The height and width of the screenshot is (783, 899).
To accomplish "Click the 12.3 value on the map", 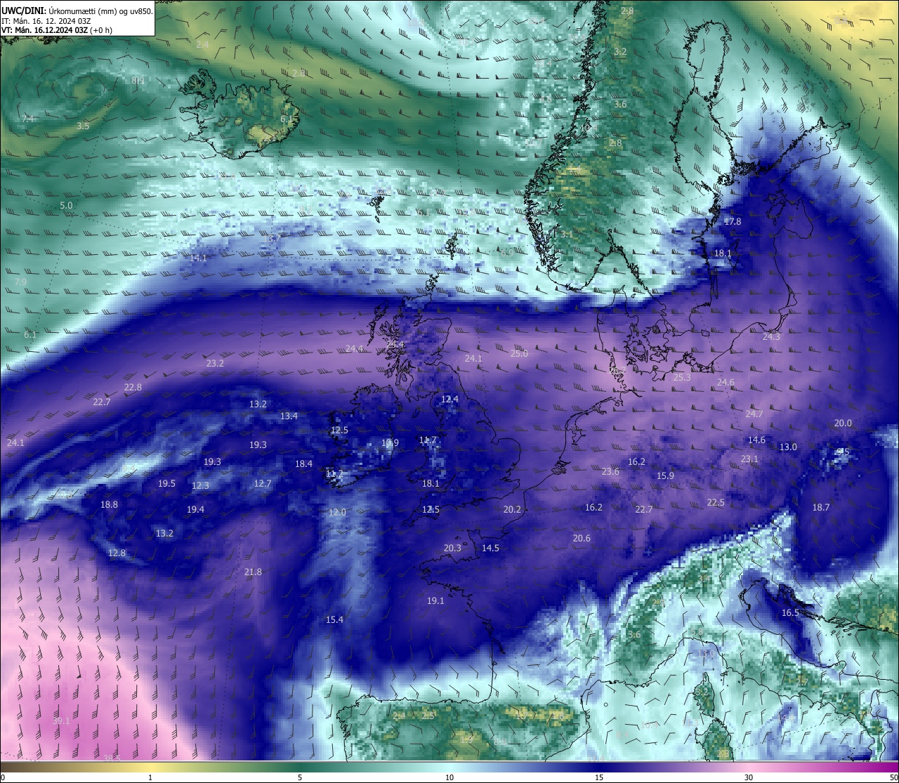I will click(200, 485).
